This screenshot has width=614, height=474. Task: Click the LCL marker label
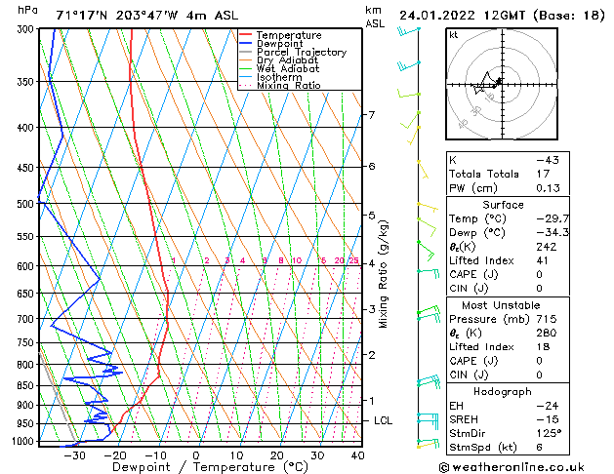(383, 420)
